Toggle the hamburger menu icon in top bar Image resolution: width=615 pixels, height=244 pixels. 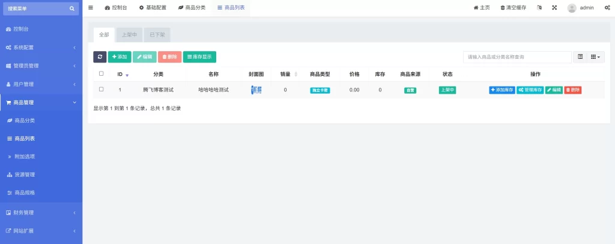pos(91,7)
